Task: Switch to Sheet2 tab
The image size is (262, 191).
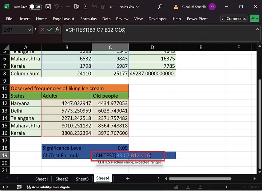Action: (x=62, y=179)
